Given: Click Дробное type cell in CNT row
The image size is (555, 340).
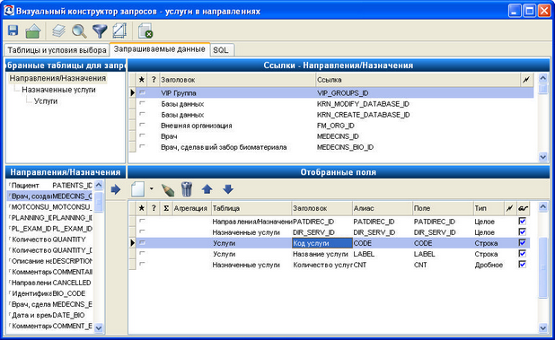Looking at the screenshot, I should [489, 265].
